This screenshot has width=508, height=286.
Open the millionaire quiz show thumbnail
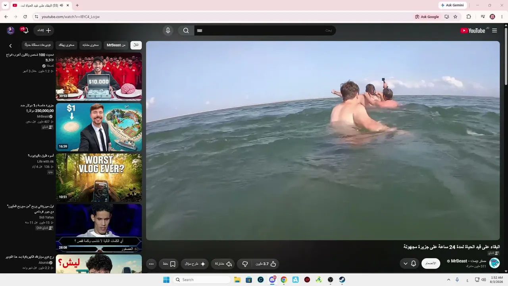coord(99,228)
